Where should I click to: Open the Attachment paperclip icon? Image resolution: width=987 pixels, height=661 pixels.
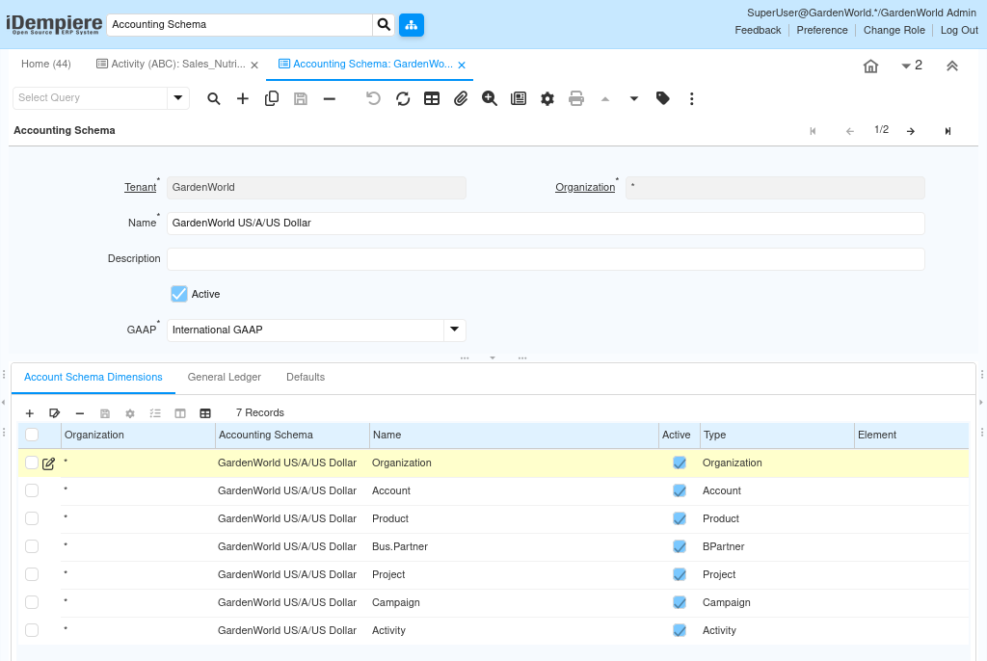coord(461,98)
